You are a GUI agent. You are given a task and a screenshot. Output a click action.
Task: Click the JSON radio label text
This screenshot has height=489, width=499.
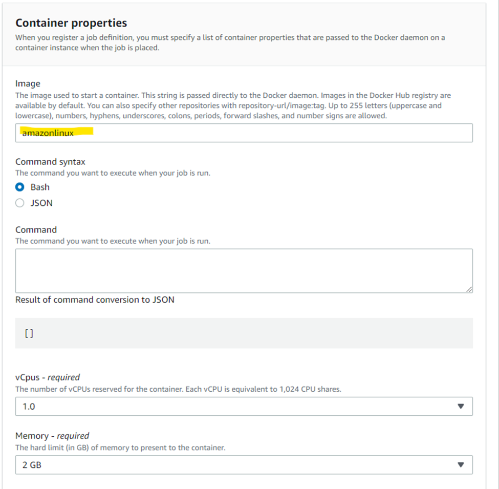pyautogui.click(x=41, y=203)
